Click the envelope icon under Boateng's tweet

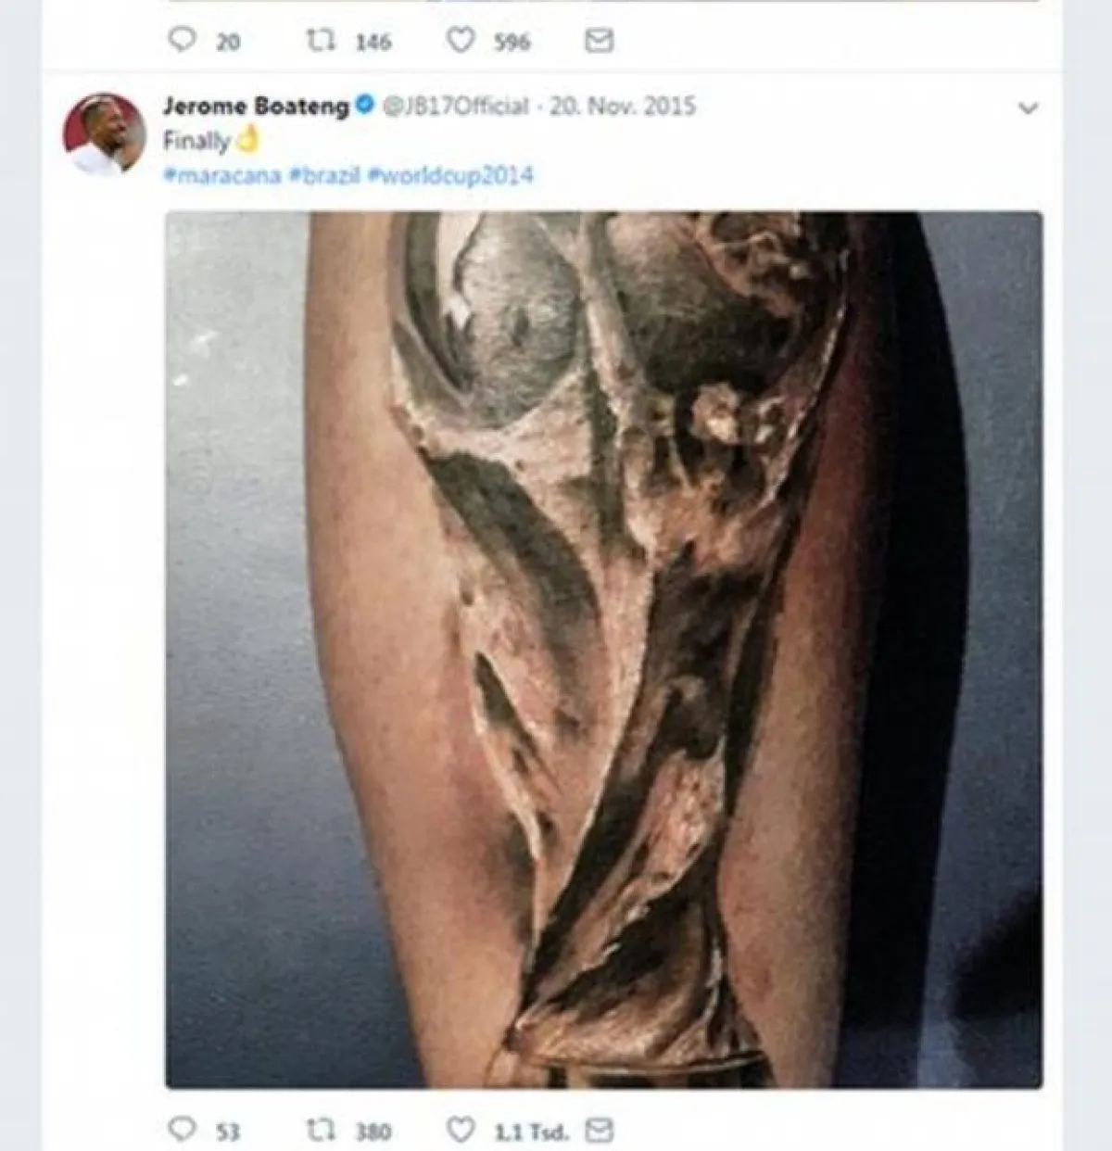pos(601,1129)
